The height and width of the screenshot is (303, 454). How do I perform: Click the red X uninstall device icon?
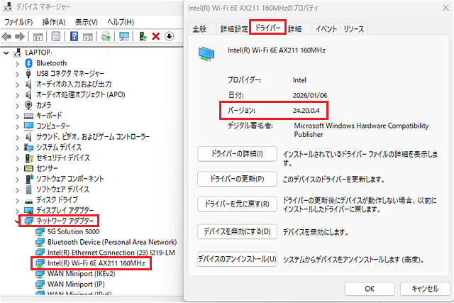pos(156,36)
